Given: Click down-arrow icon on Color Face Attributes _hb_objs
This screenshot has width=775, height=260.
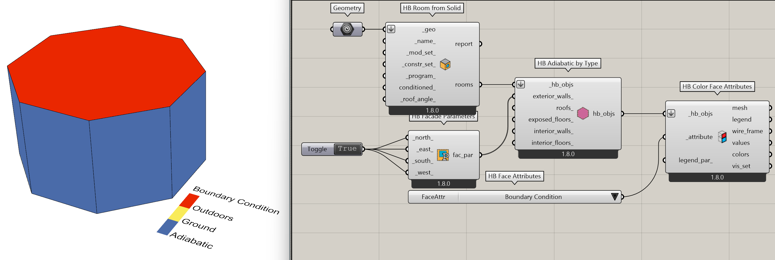Looking at the screenshot, I should (x=671, y=114).
